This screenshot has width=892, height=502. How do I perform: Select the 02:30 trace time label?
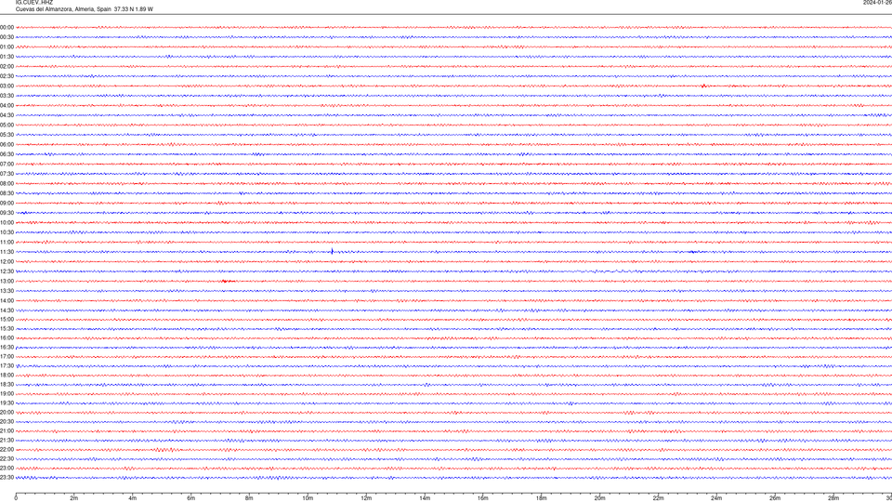(7, 76)
